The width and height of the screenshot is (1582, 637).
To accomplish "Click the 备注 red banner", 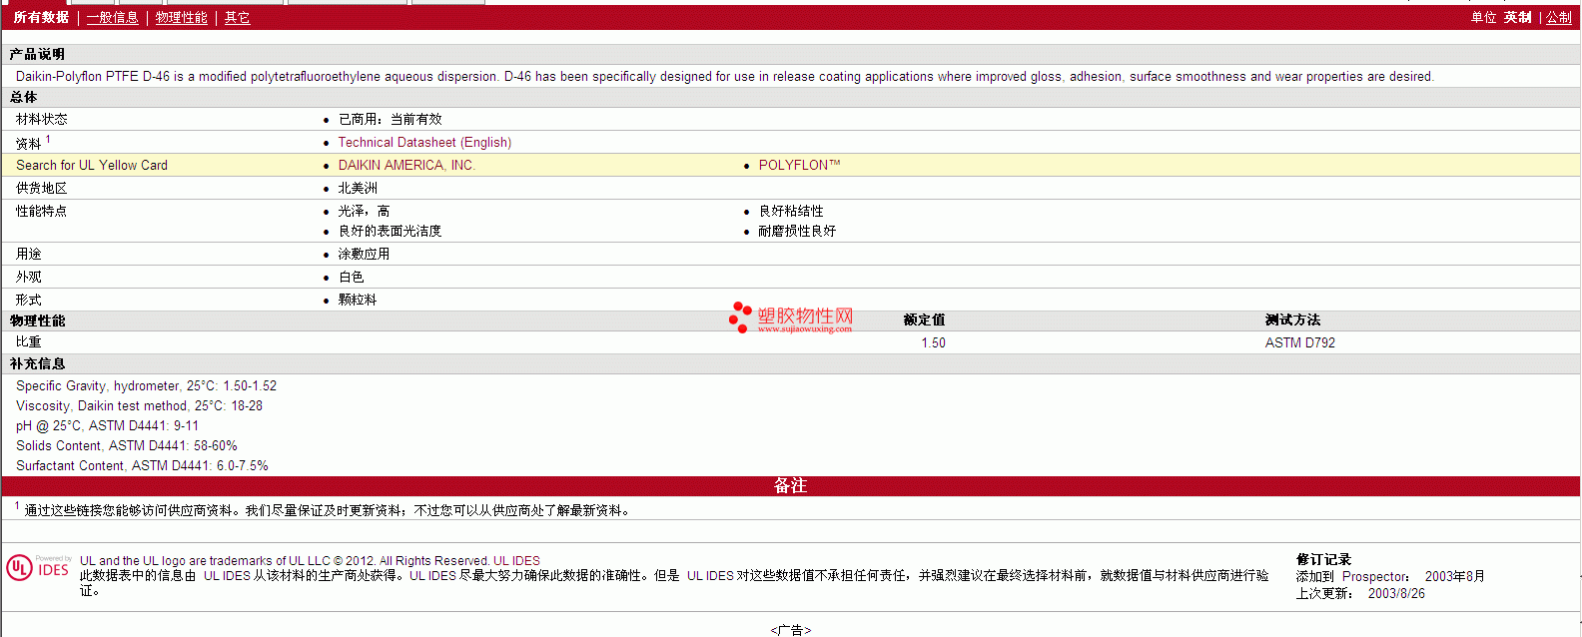I will [x=791, y=486].
